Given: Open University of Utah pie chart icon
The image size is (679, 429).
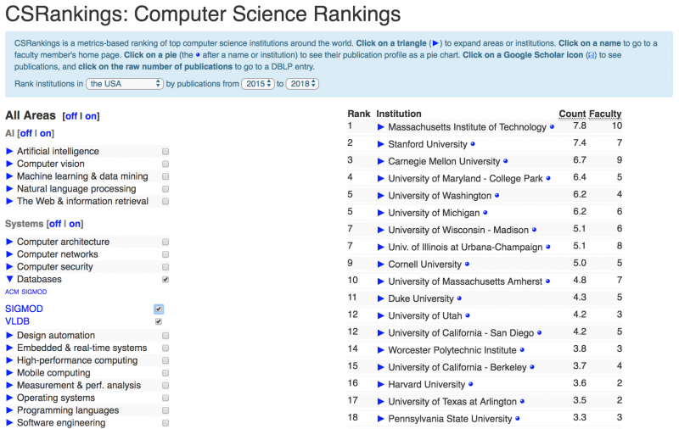Looking at the screenshot, I should (467, 315).
